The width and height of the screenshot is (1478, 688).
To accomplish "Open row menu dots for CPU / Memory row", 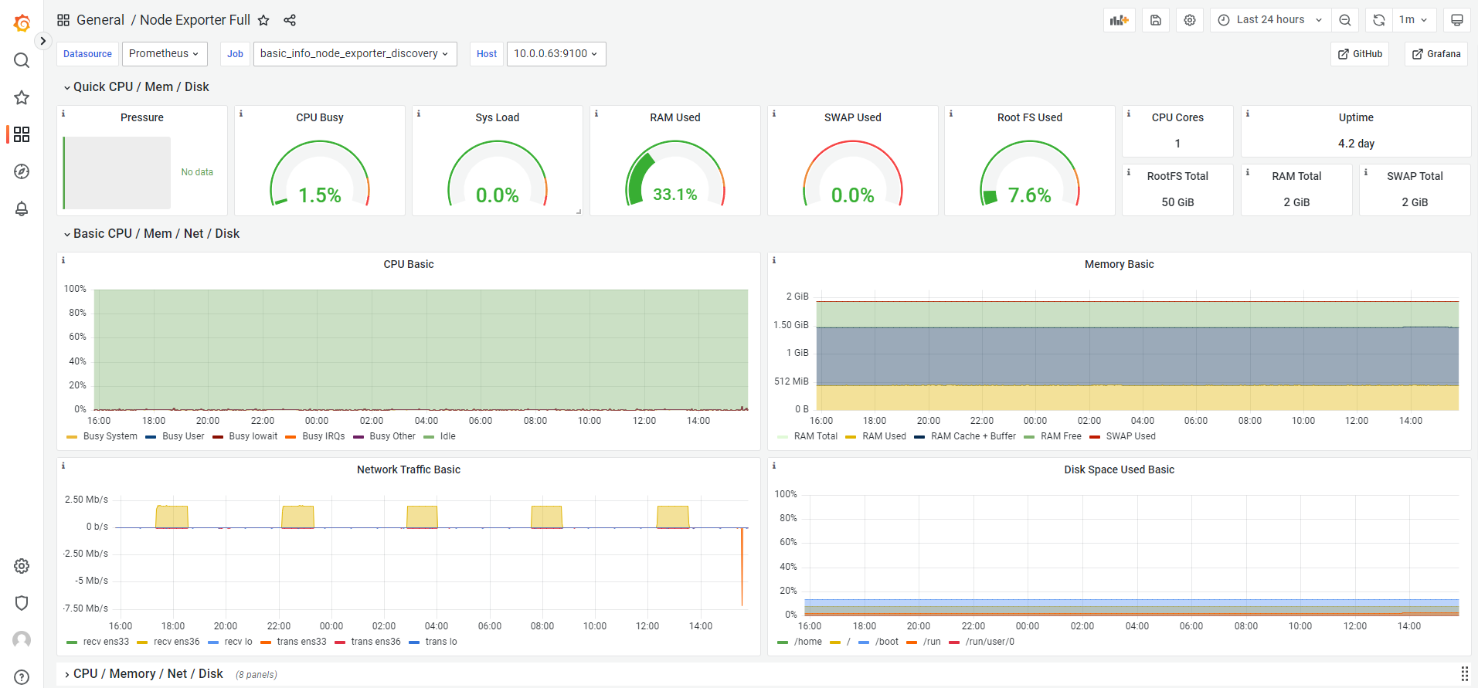I will pos(1464,673).
